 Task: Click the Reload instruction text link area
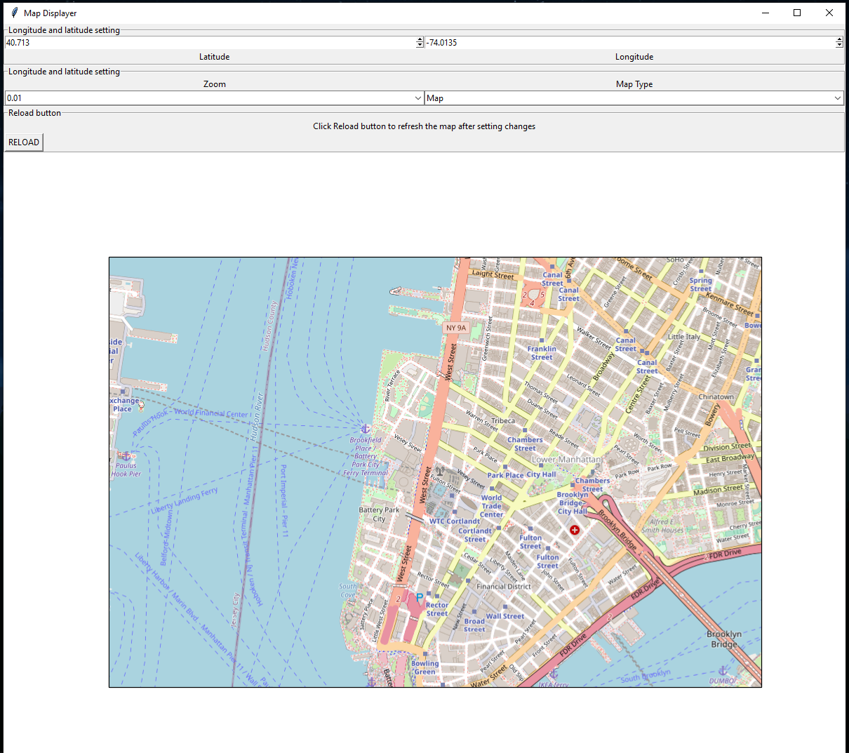pos(424,126)
